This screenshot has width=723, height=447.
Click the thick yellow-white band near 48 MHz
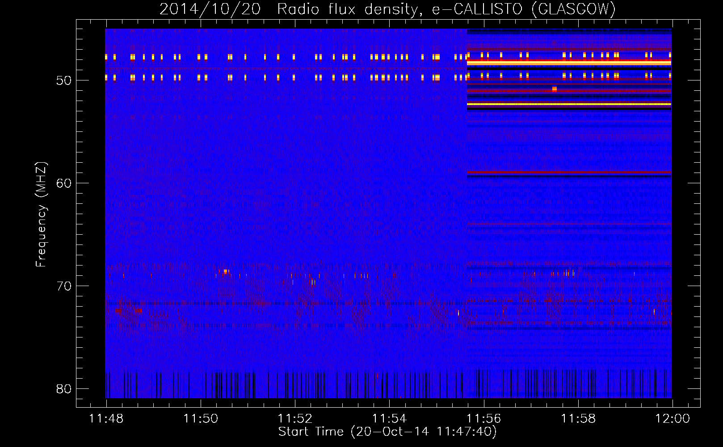pos(569,63)
